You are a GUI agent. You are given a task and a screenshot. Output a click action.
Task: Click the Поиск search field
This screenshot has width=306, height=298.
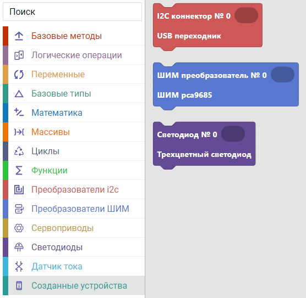73,12
